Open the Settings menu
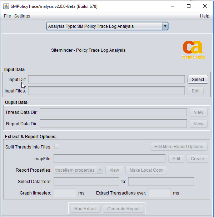 coord(22,16)
